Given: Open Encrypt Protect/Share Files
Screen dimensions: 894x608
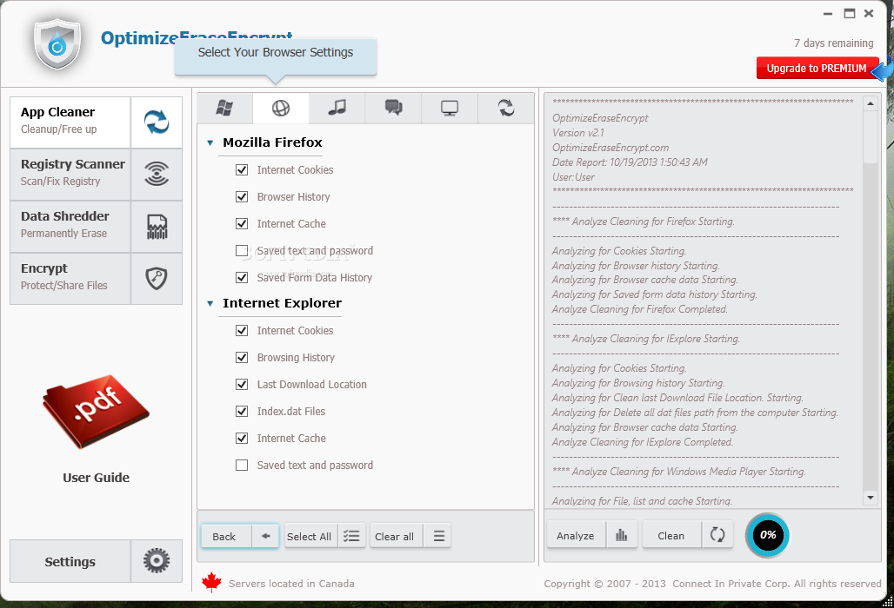Looking at the screenshot, I should coord(70,279).
